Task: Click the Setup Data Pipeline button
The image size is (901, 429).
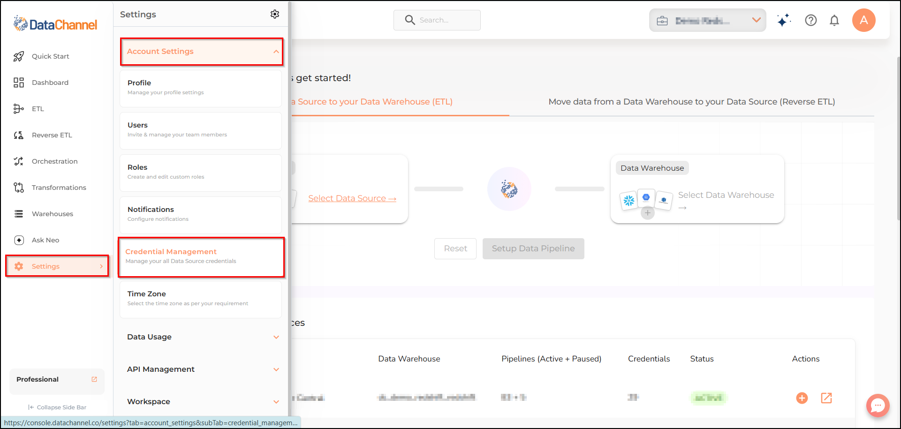Action: point(533,248)
